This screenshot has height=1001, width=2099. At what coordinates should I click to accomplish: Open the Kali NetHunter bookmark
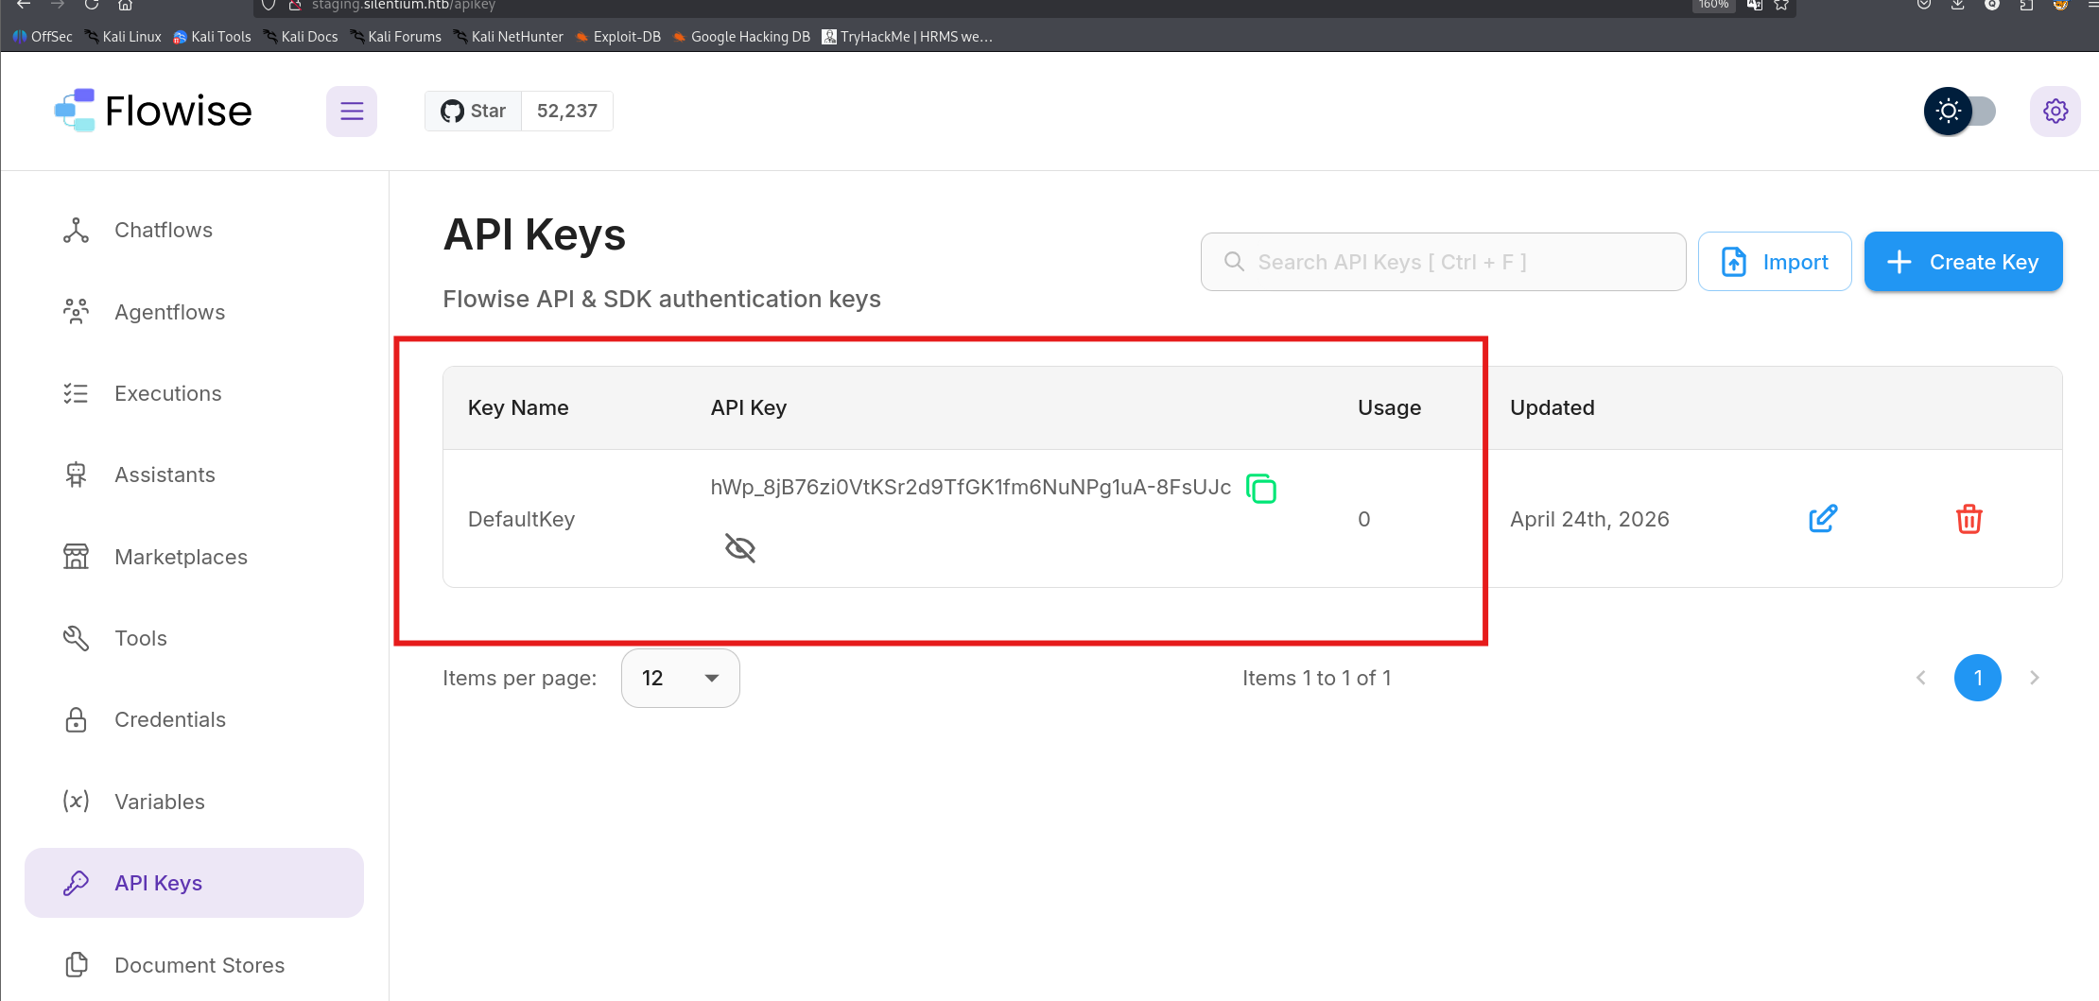509,37
